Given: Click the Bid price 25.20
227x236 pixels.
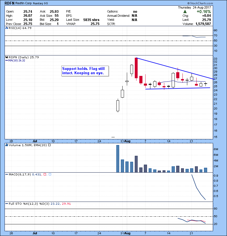Looking at the screenshot, I should click(54, 20).
